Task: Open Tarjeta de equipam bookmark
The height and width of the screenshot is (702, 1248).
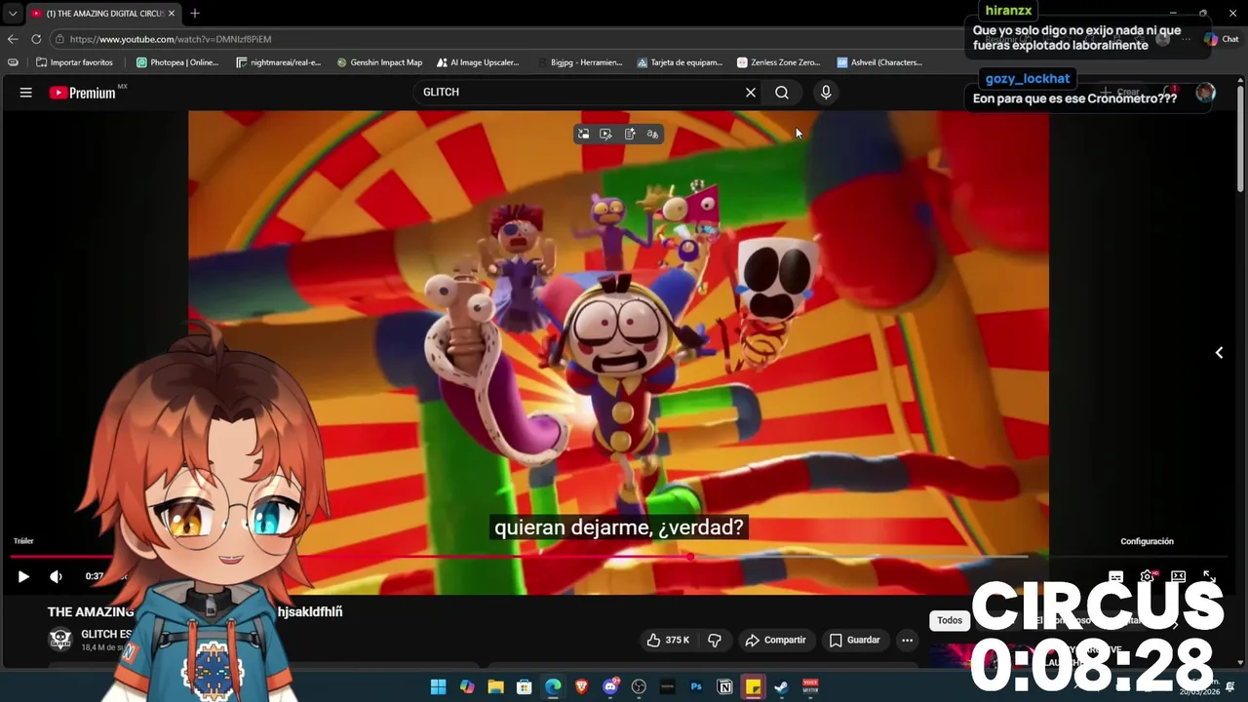Action: point(681,62)
